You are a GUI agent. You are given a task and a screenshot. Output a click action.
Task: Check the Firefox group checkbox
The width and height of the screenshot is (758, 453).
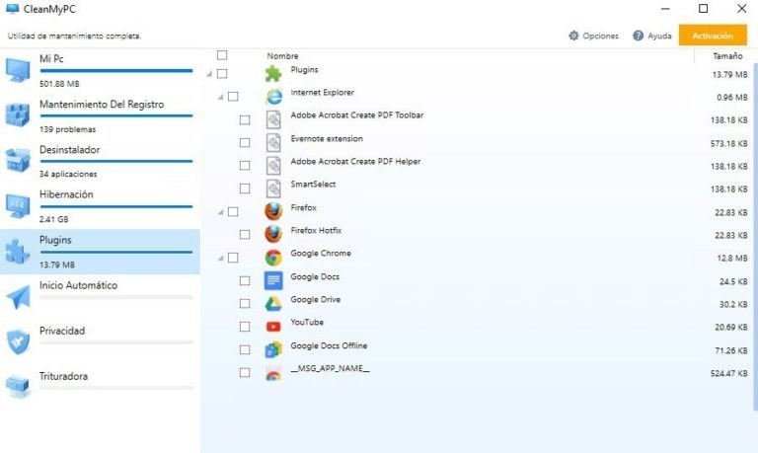[233, 211]
